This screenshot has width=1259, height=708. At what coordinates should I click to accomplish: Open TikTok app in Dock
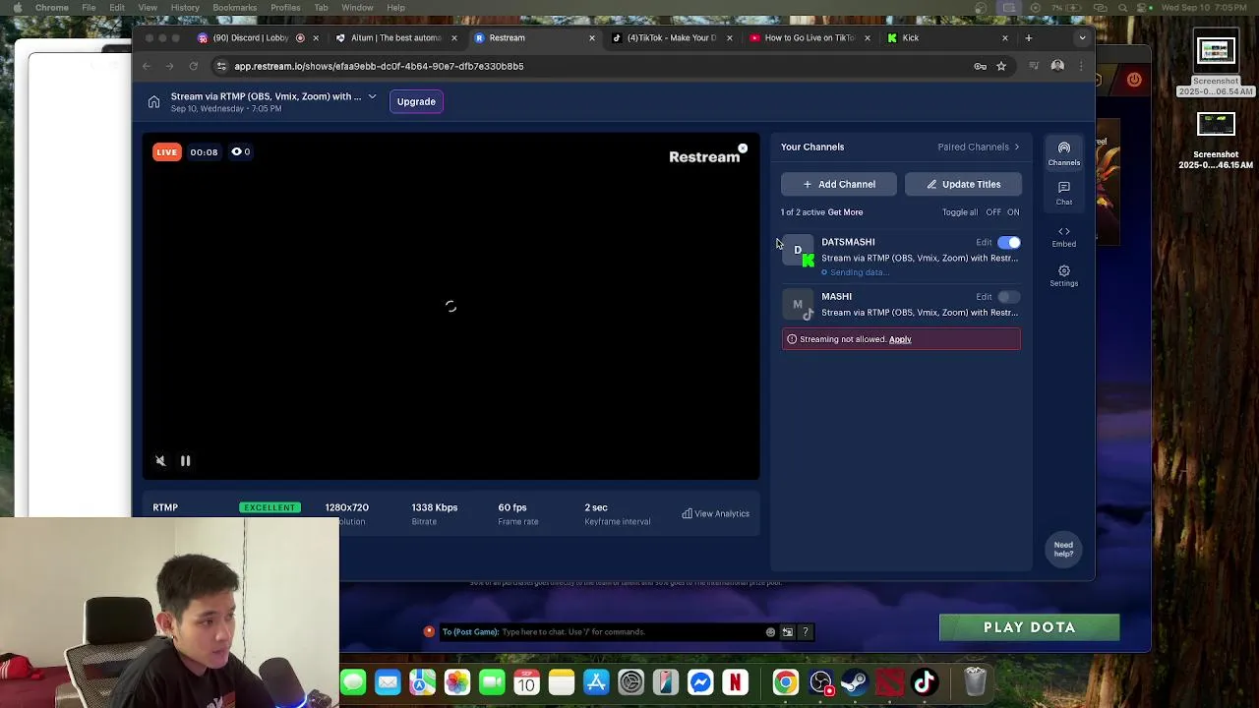[925, 682]
